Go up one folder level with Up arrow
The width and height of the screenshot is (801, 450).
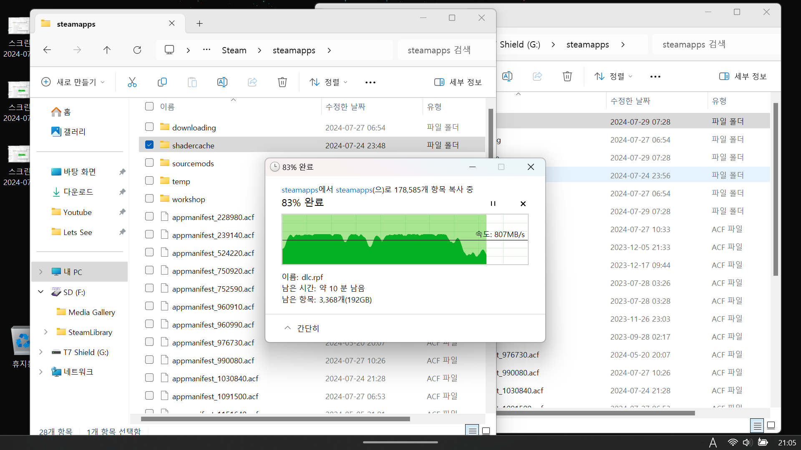point(107,50)
